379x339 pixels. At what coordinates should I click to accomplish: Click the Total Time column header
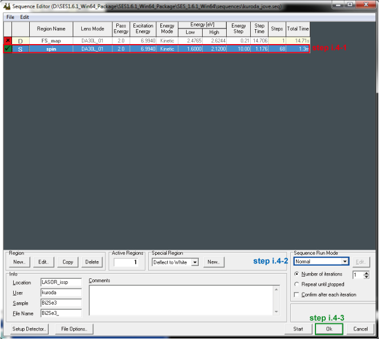tap(298, 29)
